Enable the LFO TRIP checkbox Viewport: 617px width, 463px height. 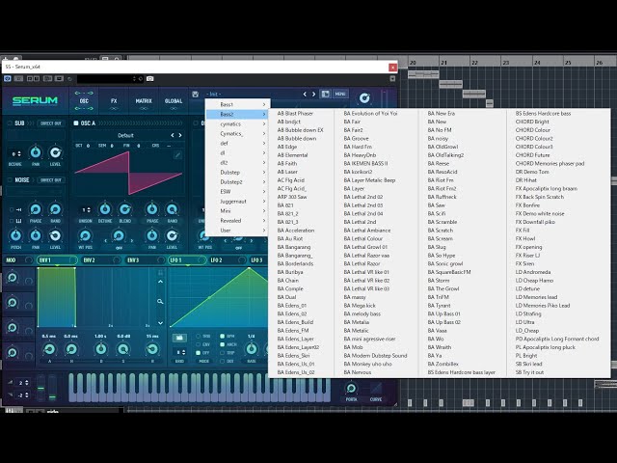click(223, 353)
